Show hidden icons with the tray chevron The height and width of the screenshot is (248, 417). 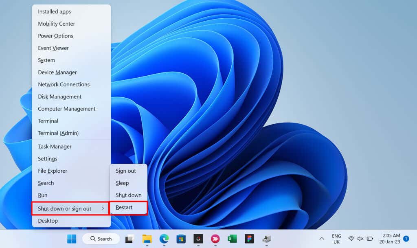pyautogui.click(x=322, y=239)
